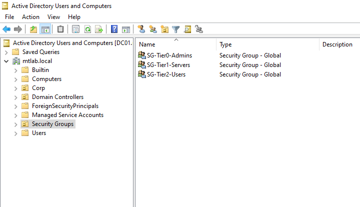
Task: Create a new group with the two-people icon
Action: click(x=153, y=29)
